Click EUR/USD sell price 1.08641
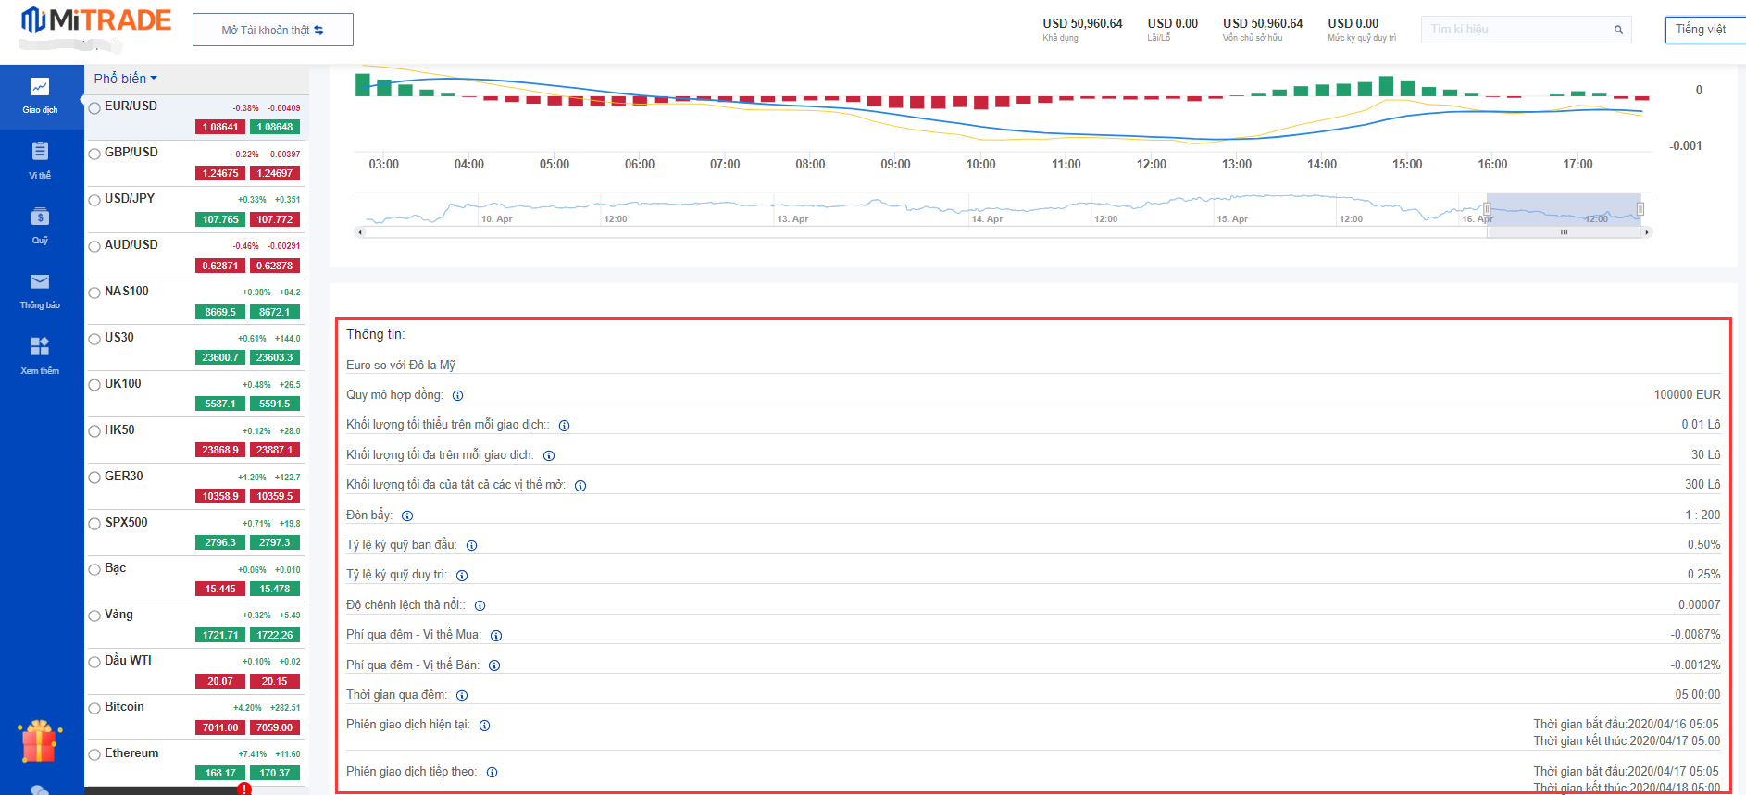Viewport: 1746px width, 795px height. (x=220, y=127)
